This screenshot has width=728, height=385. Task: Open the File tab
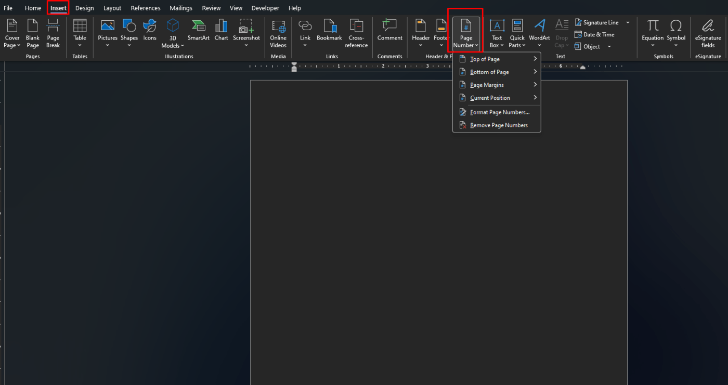coord(8,8)
